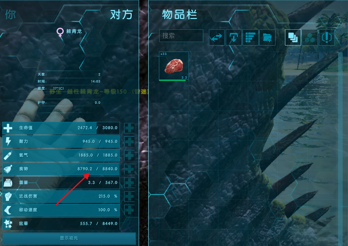Toggle the exclamation alert filter icon
This screenshot has height=246, width=348.
(327, 37)
